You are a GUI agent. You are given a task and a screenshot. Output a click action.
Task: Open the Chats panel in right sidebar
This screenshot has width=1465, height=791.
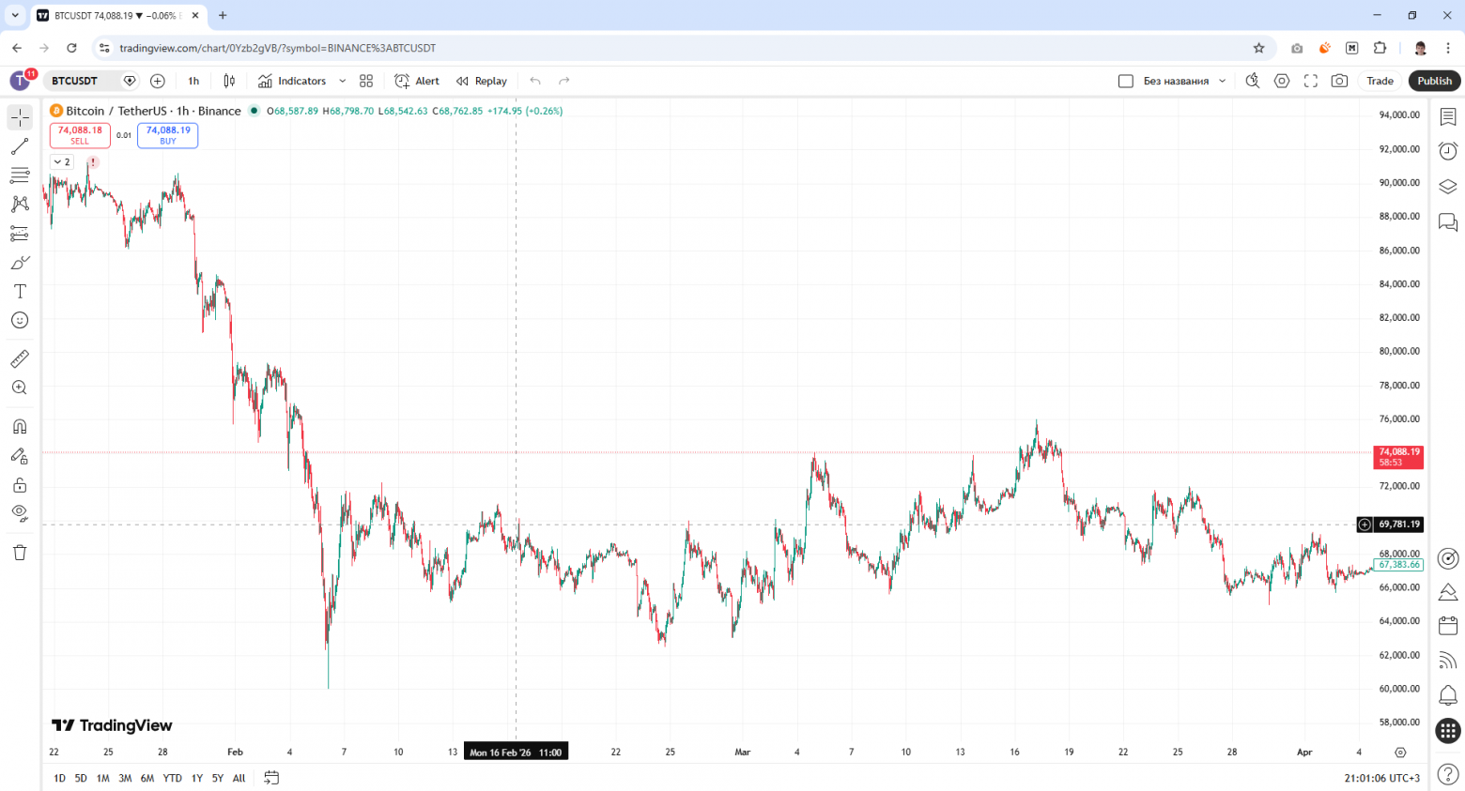(x=1448, y=222)
